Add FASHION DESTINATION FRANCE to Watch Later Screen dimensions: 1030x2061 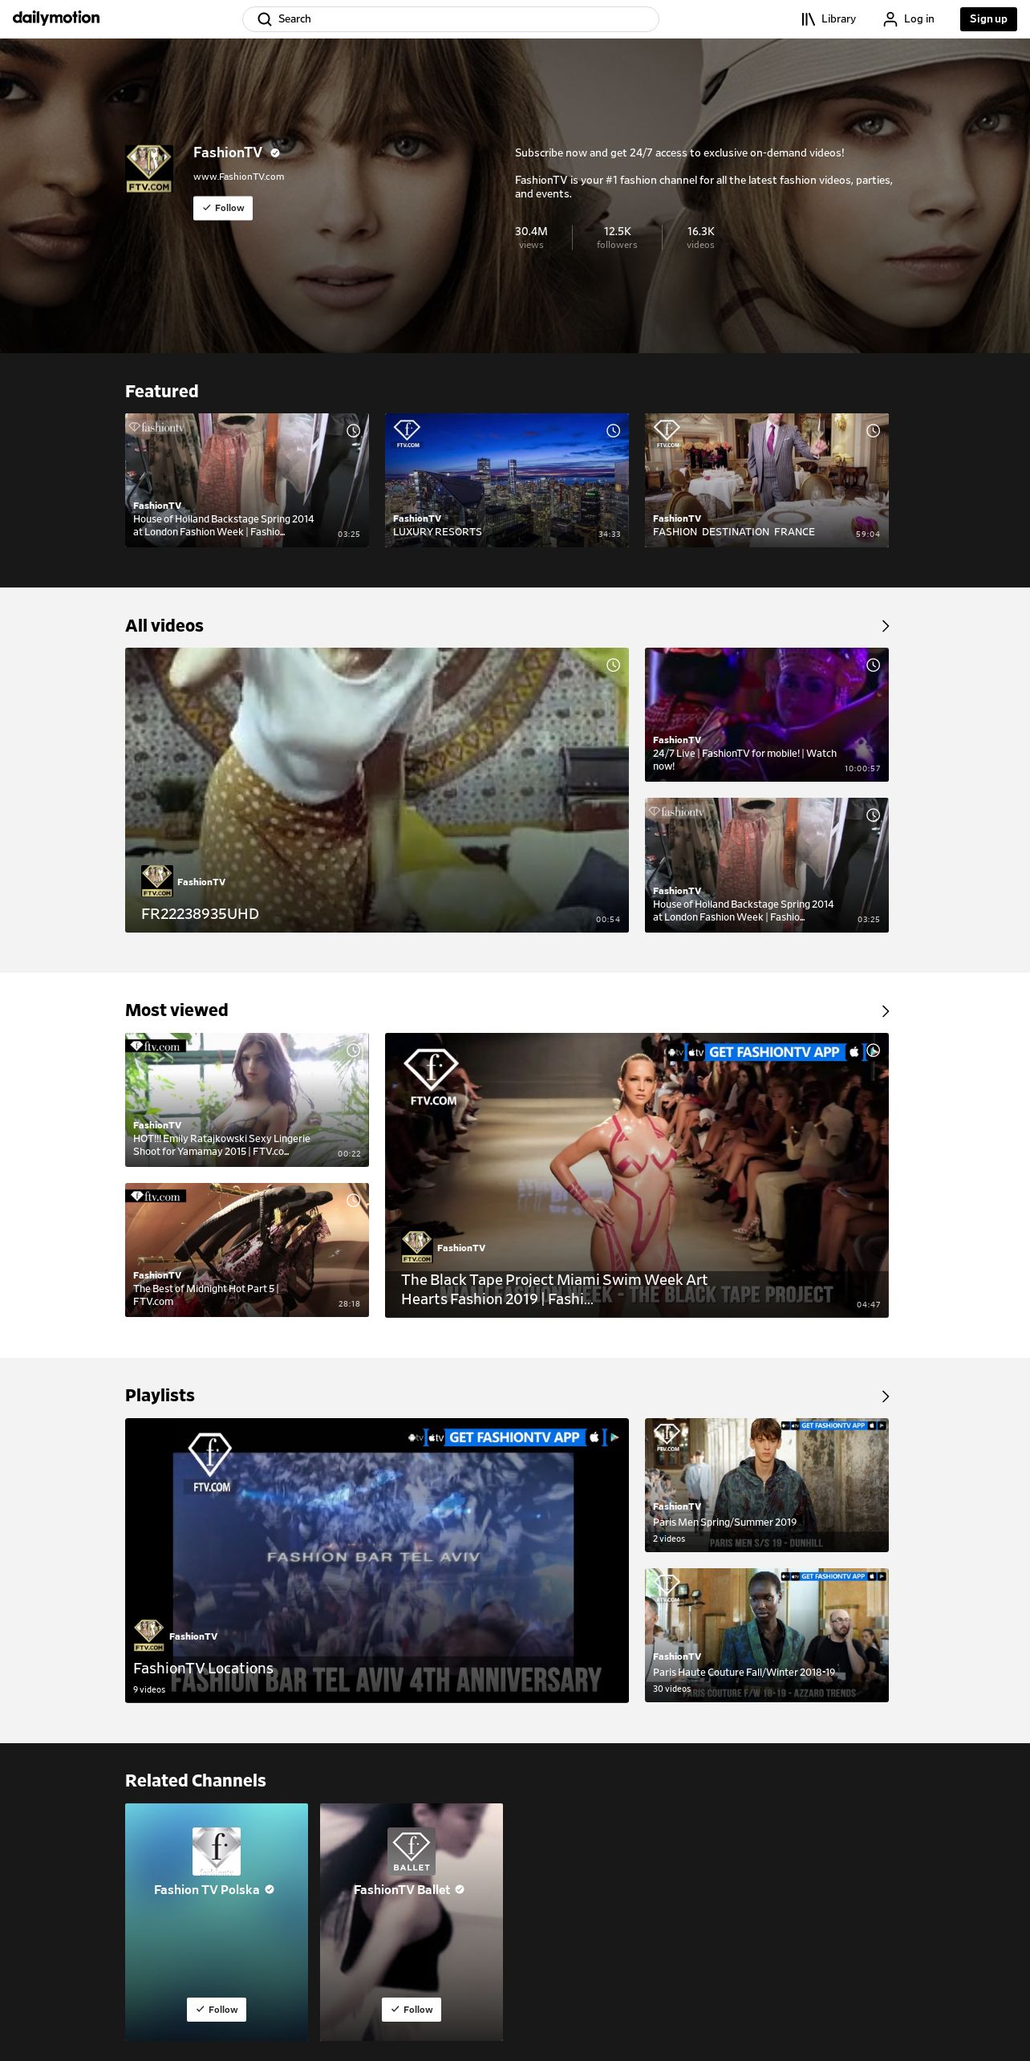pyautogui.click(x=873, y=431)
